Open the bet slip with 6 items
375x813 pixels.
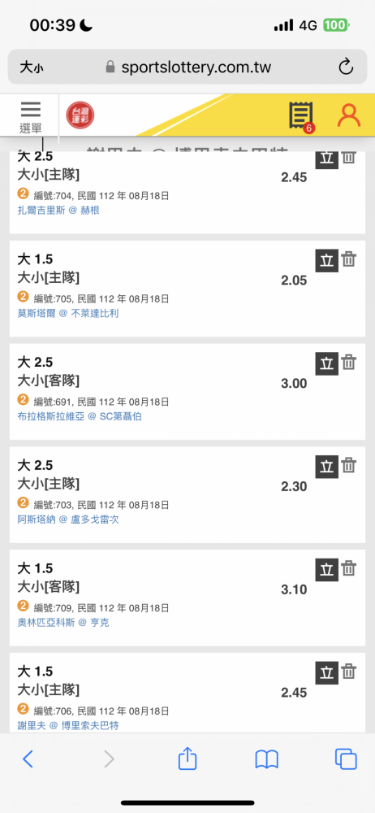[301, 116]
